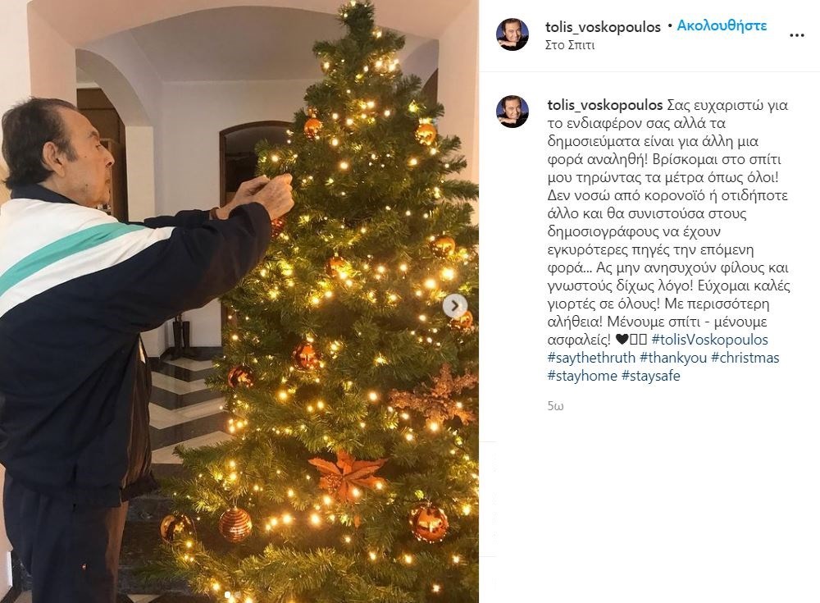Open the #tolisVoskopoulos hashtag
The image size is (820, 603).
click(709, 340)
